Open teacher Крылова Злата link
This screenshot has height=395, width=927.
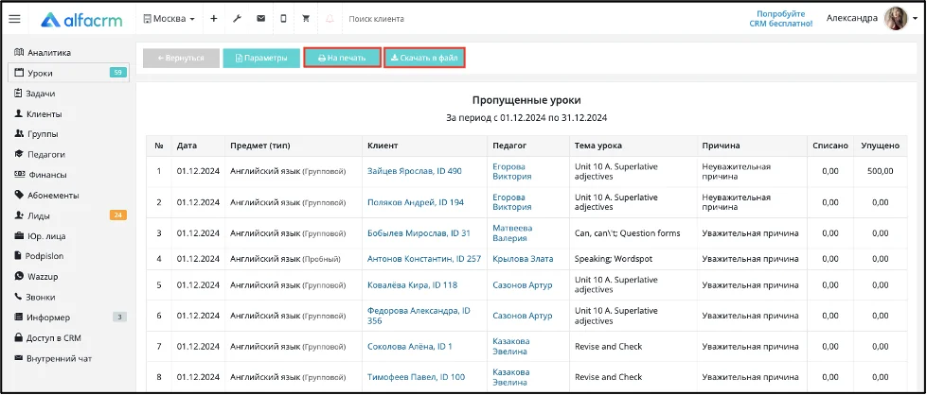click(x=523, y=259)
